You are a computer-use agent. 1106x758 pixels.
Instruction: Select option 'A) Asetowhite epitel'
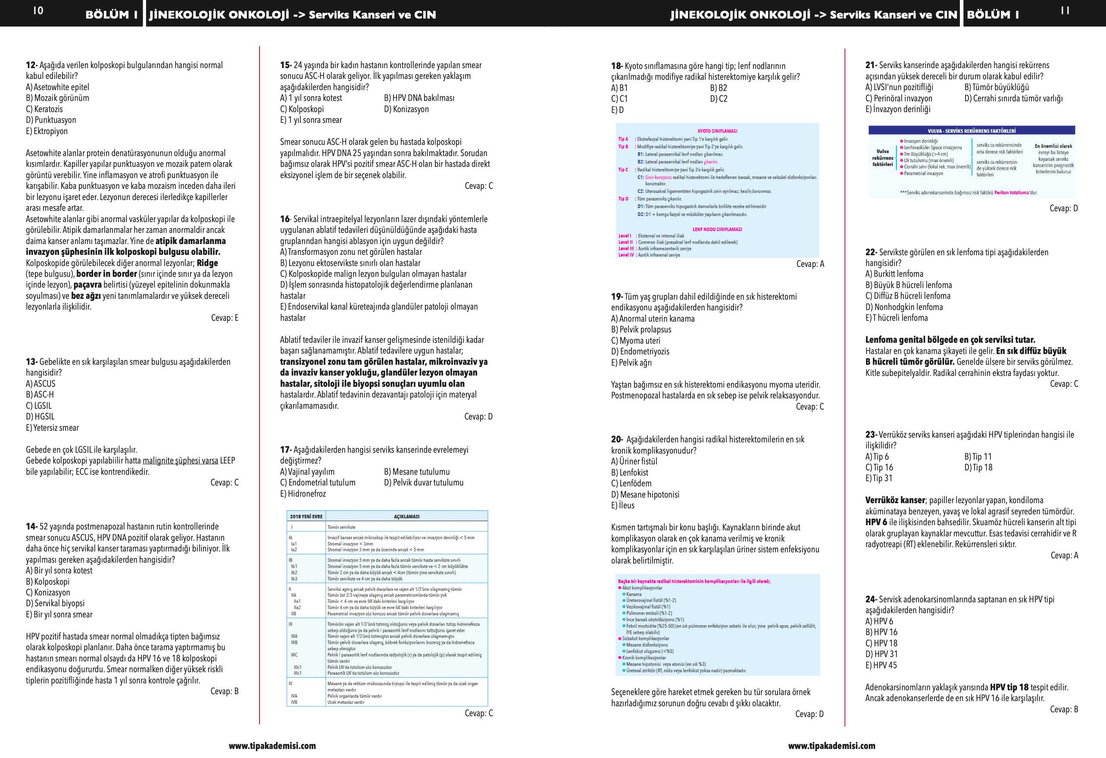tap(58, 87)
